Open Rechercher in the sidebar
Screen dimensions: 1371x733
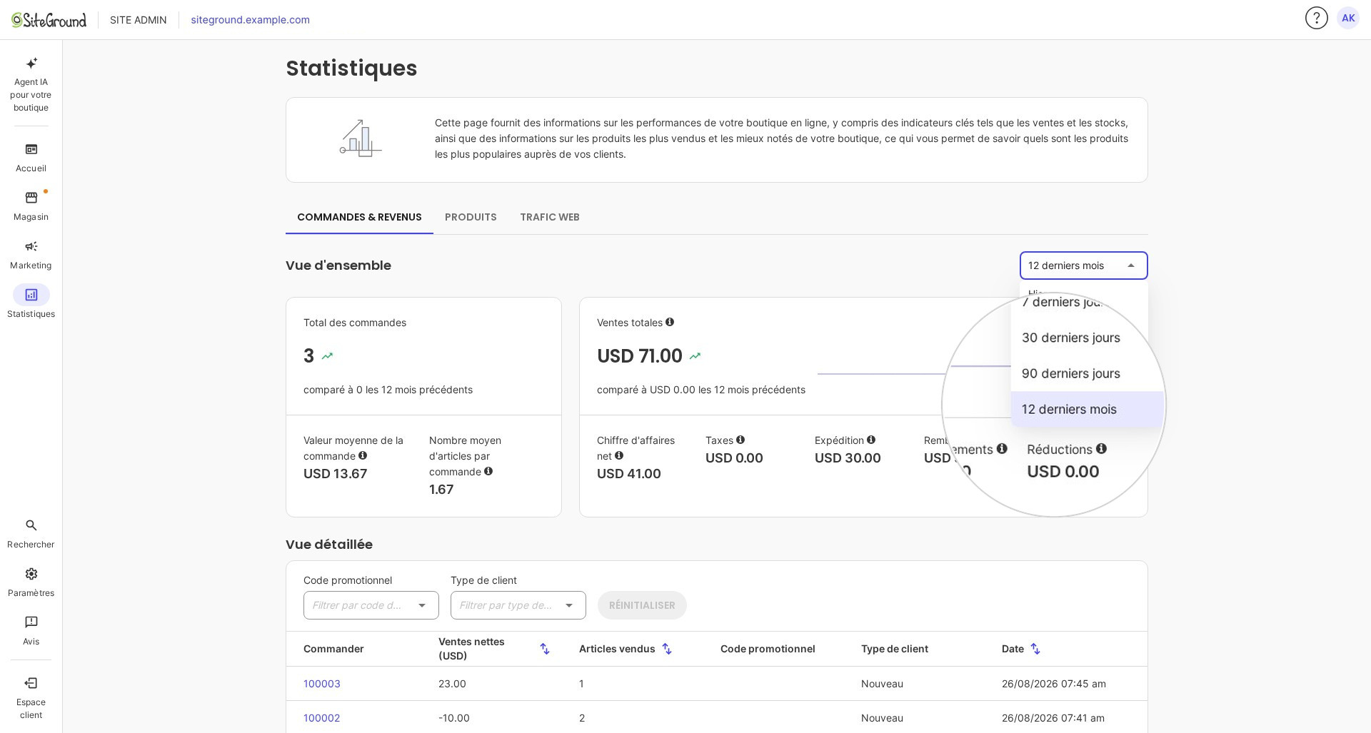[x=31, y=534]
